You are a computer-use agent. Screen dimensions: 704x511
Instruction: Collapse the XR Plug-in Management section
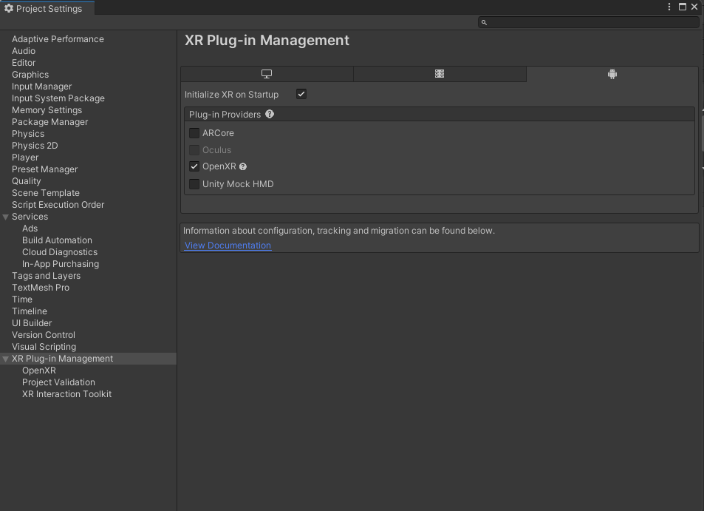(6, 359)
